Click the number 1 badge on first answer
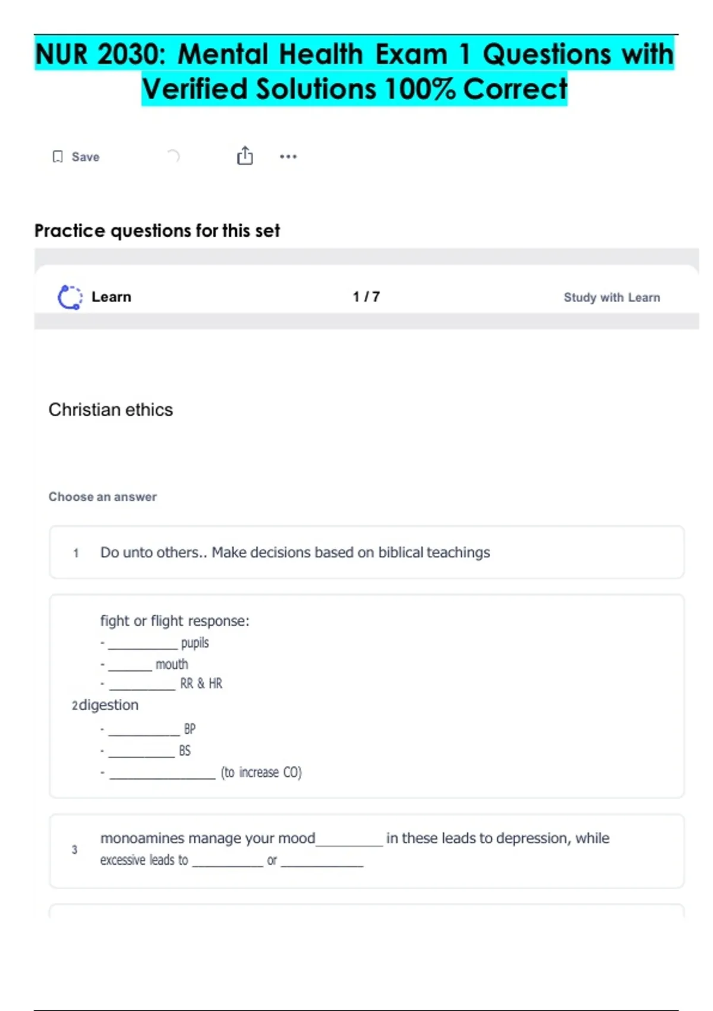Viewport: 713px width, 1011px height. [x=76, y=553]
